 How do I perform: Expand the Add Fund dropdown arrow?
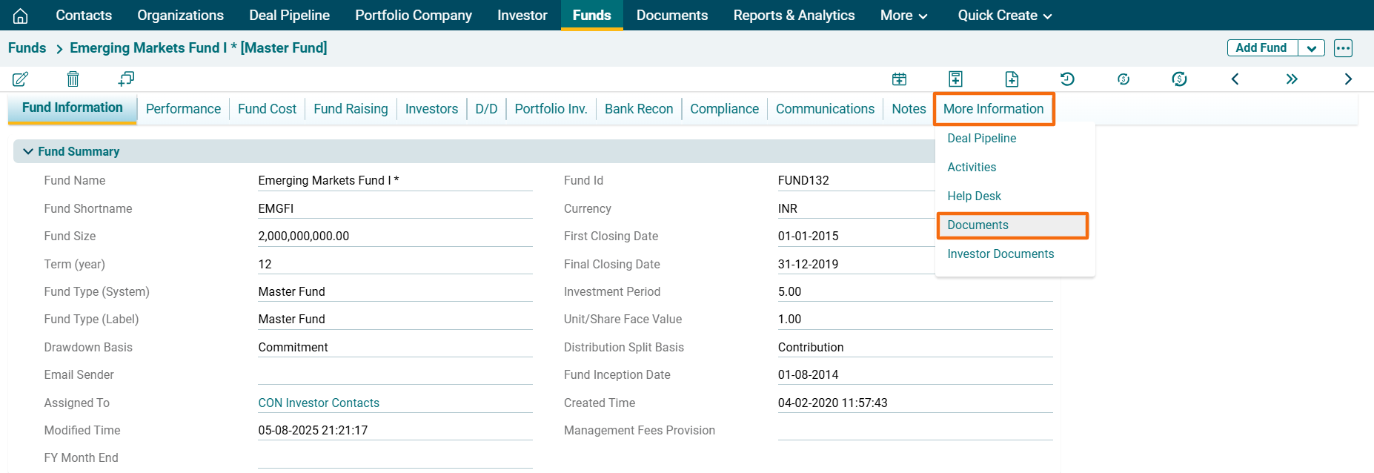coord(1311,48)
